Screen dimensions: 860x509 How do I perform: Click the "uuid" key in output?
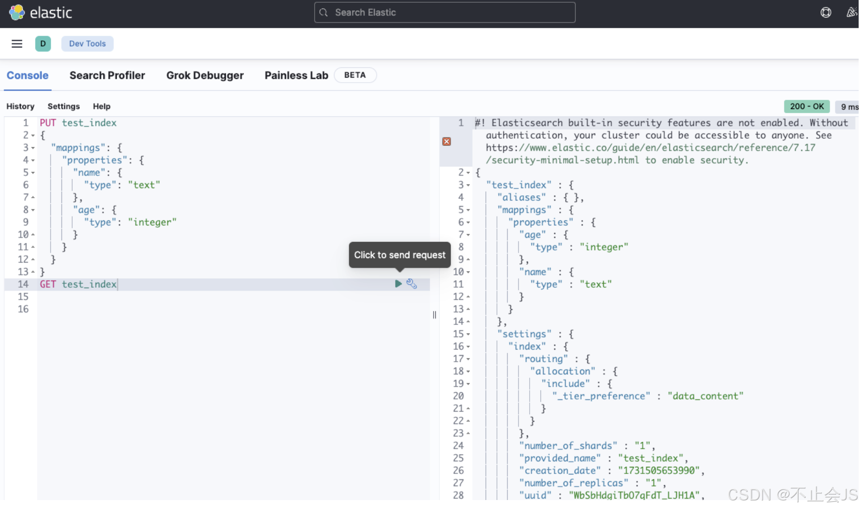pyautogui.click(x=535, y=496)
